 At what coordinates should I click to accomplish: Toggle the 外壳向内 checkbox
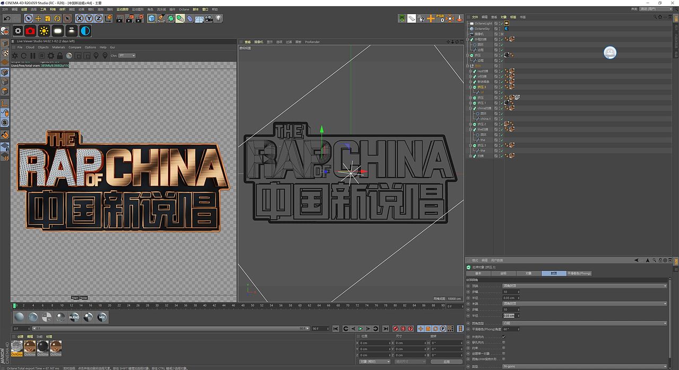coord(503,337)
